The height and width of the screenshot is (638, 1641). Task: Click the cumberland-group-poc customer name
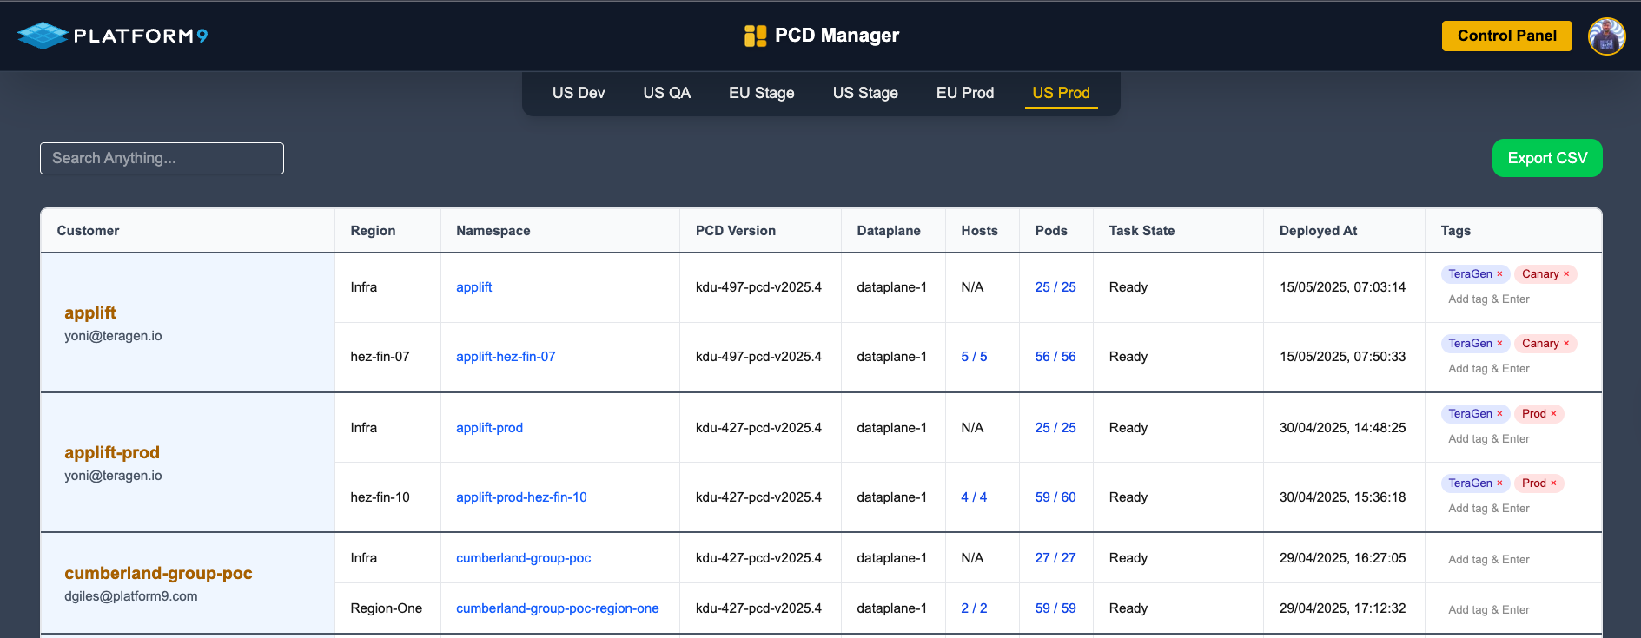(x=158, y=573)
